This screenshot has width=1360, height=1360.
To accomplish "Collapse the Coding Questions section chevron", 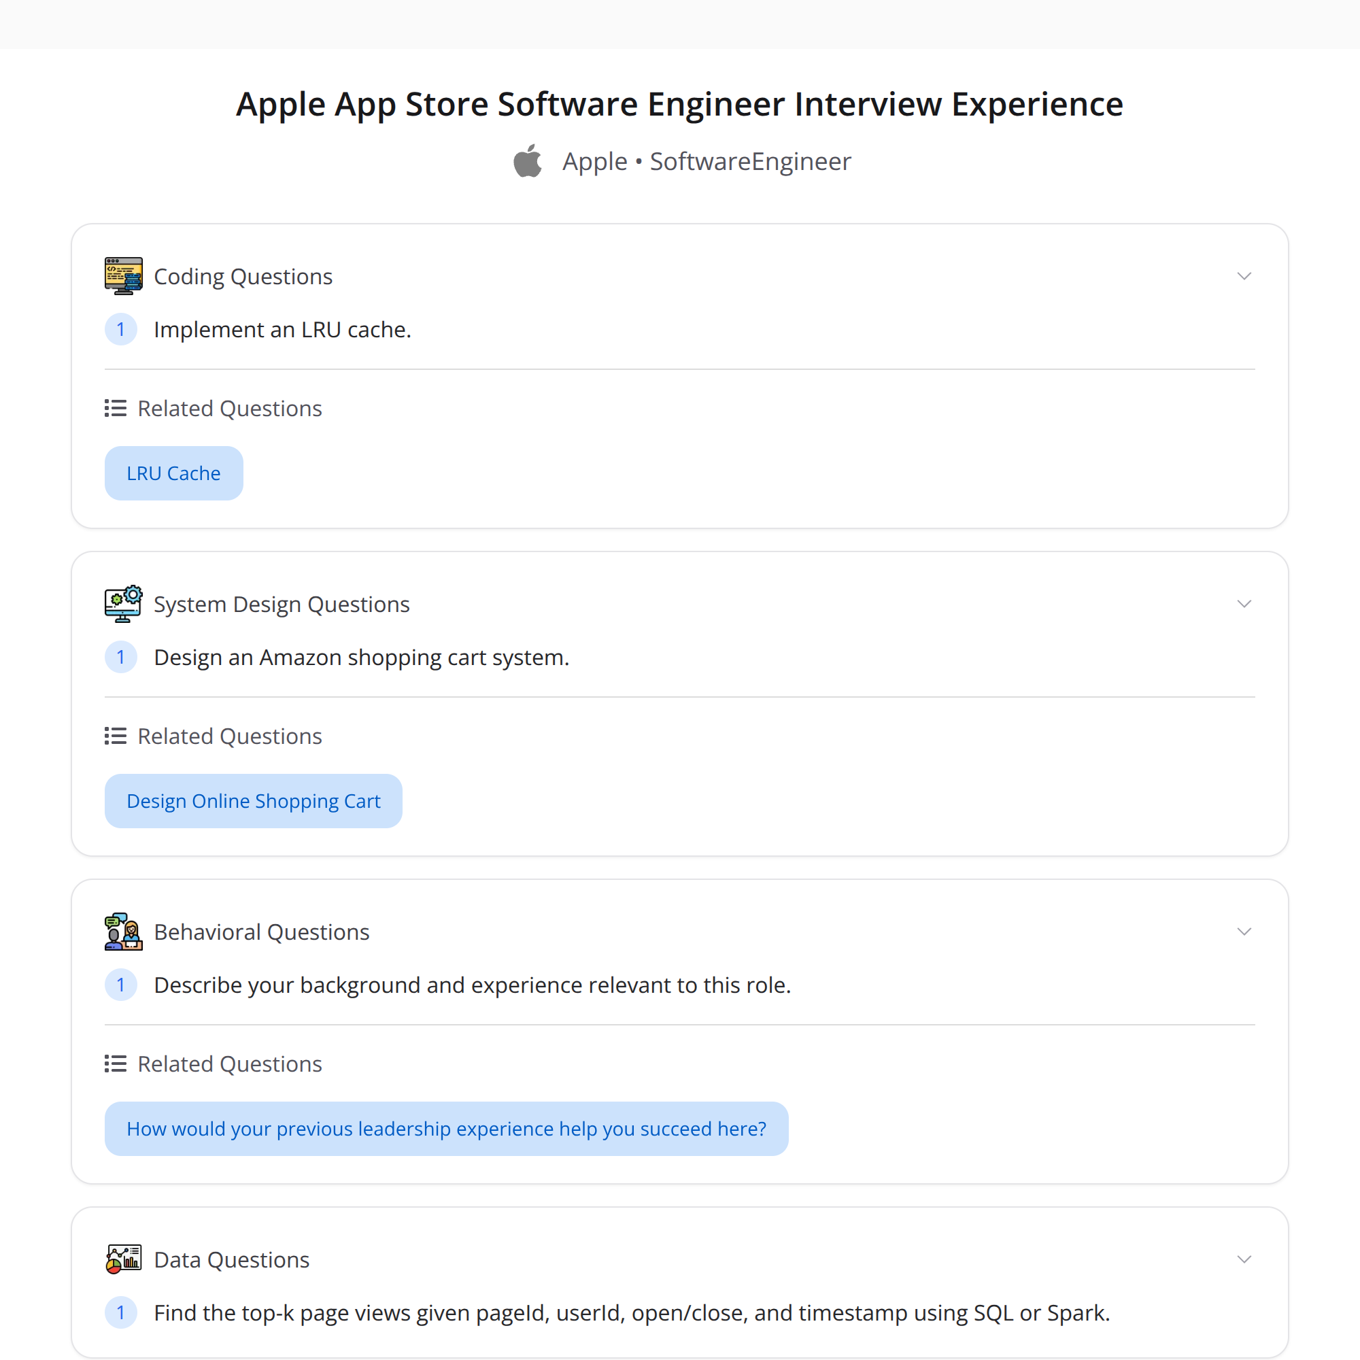I will (1244, 276).
